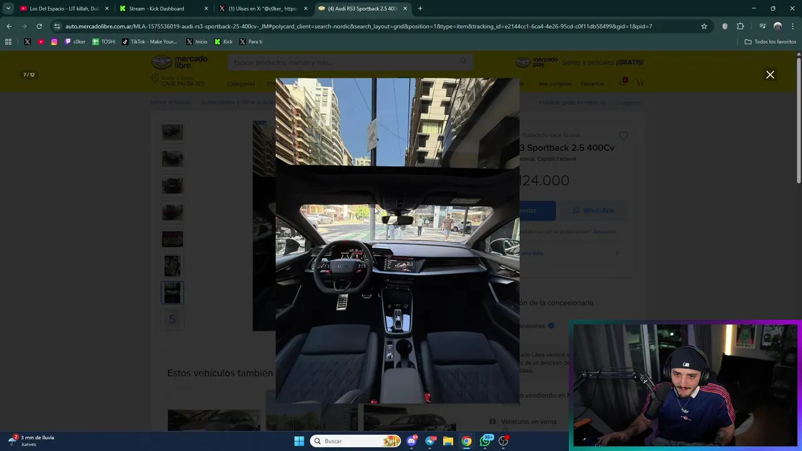
Task: Open the Instagram bookmark icon
Action: [55, 42]
